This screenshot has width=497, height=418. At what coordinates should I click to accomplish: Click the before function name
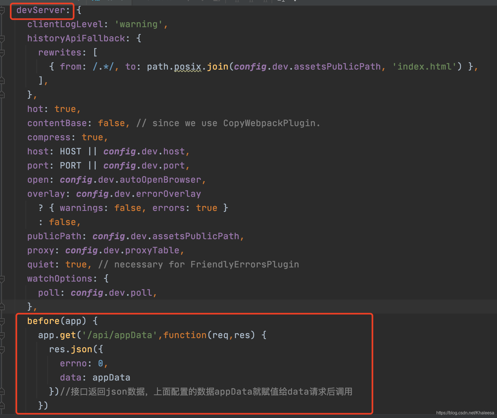coord(43,321)
